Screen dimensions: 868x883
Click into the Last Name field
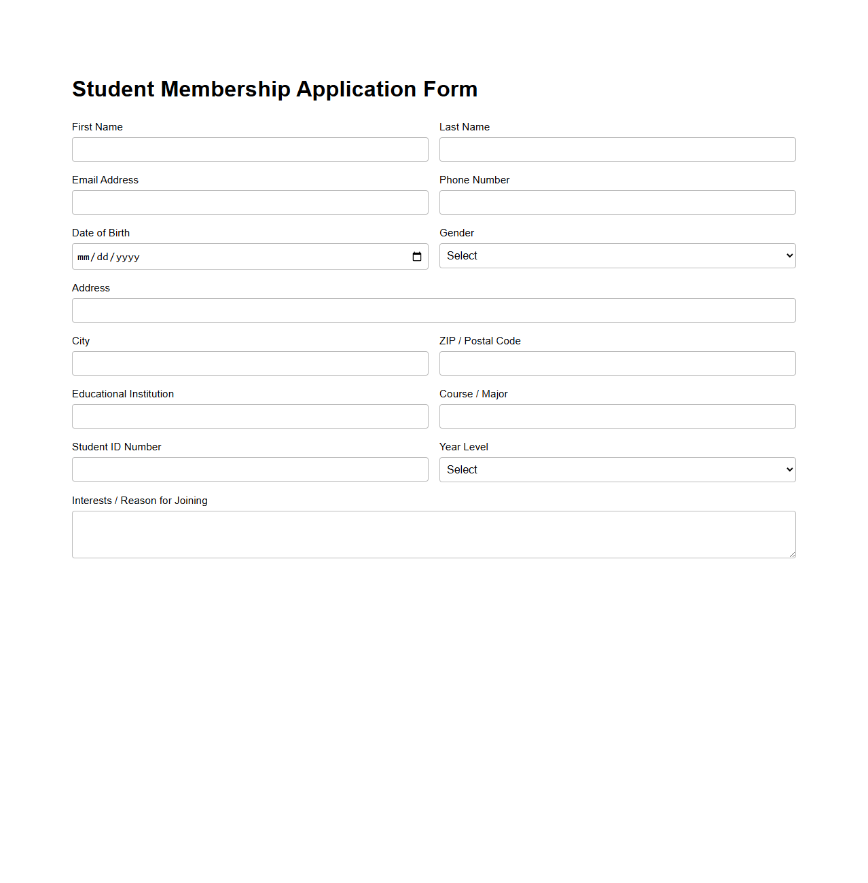617,149
